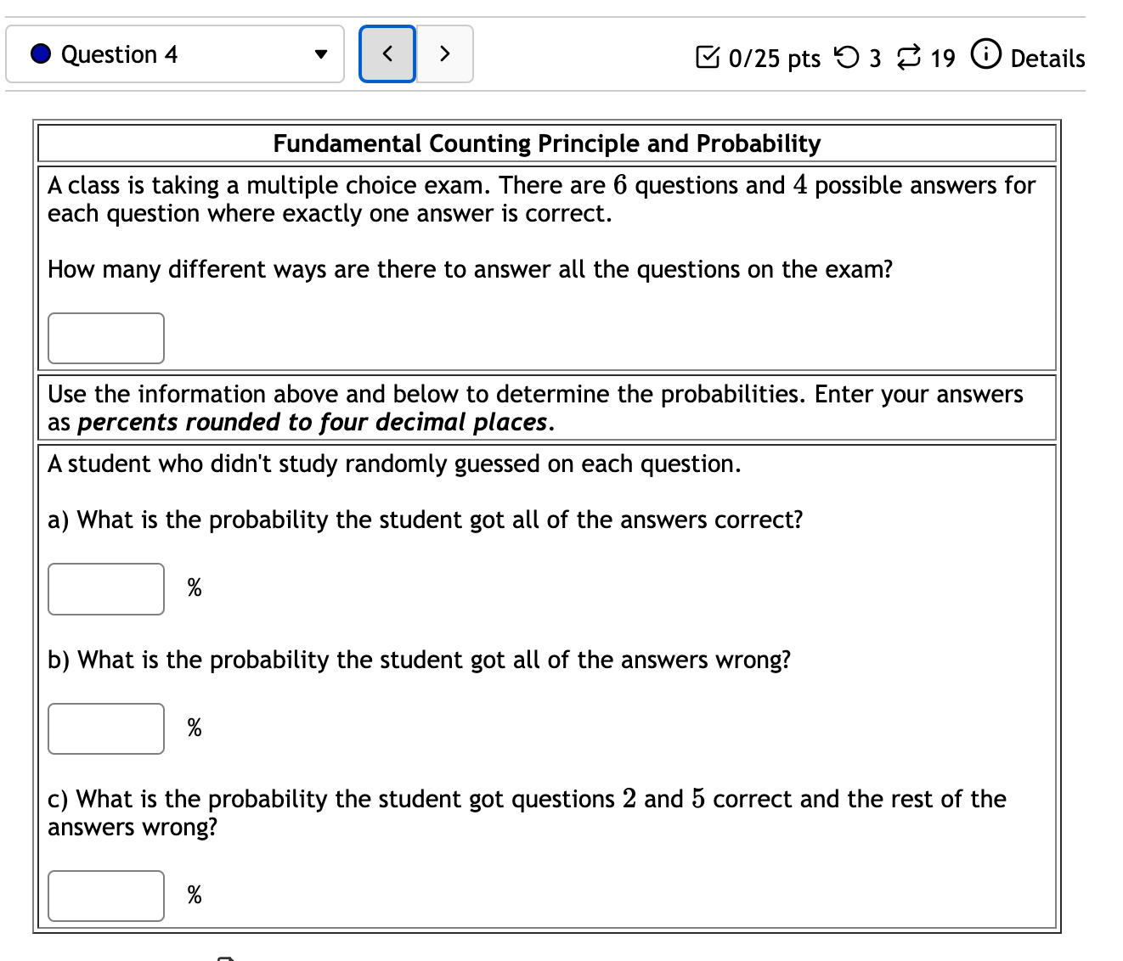This screenshot has height=961, width=1123.
Task: Click part a's probability answer field
Action: coord(105,587)
